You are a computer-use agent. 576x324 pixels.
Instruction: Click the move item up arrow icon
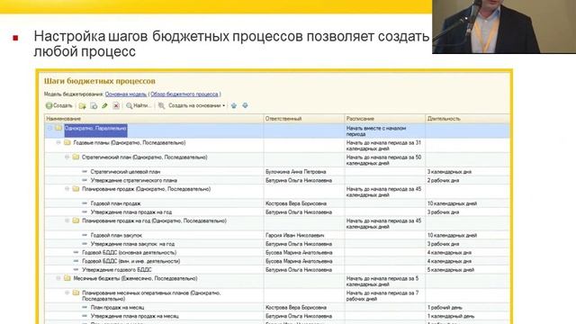click(234, 106)
